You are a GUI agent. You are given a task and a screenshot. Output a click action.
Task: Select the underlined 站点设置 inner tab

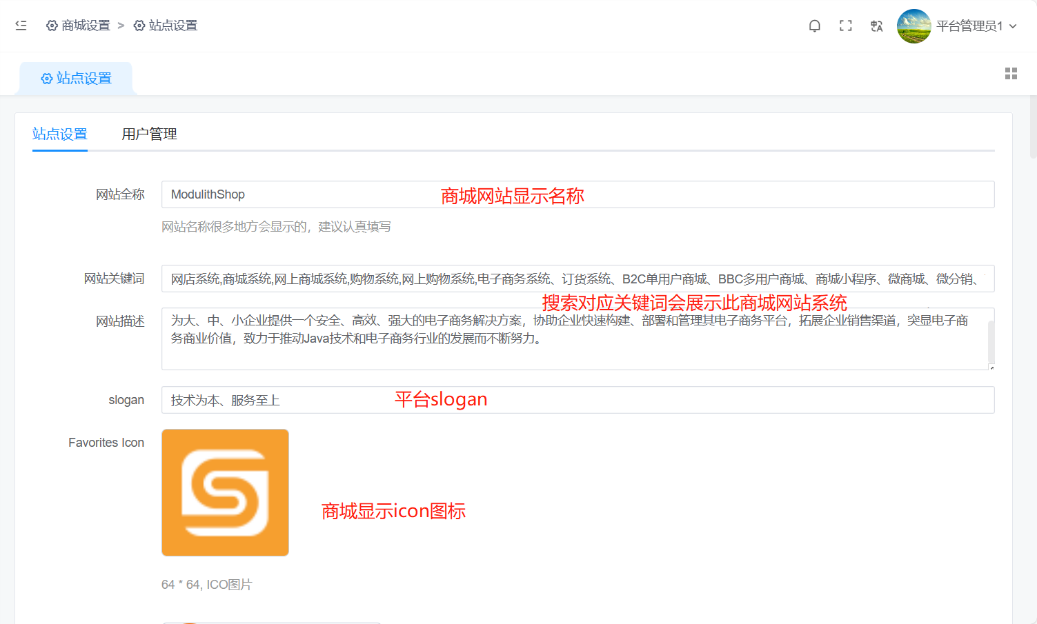60,134
